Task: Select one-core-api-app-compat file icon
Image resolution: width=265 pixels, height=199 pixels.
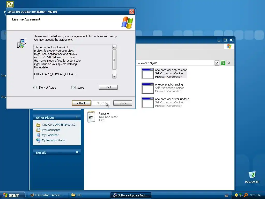Action: click(148, 74)
